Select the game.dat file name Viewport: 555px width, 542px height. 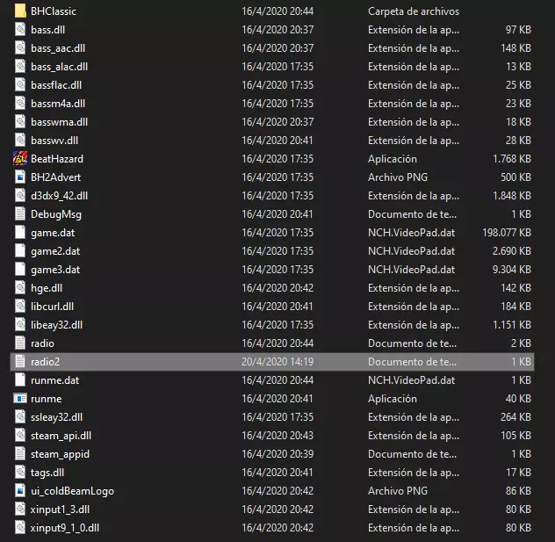[x=53, y=233]
